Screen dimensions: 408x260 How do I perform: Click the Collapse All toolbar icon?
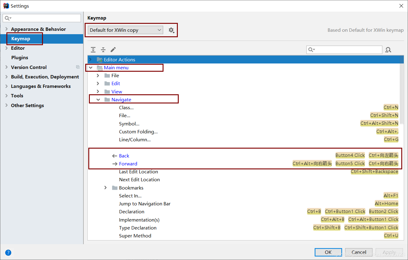pyautogui.click(x=103, y=50)
